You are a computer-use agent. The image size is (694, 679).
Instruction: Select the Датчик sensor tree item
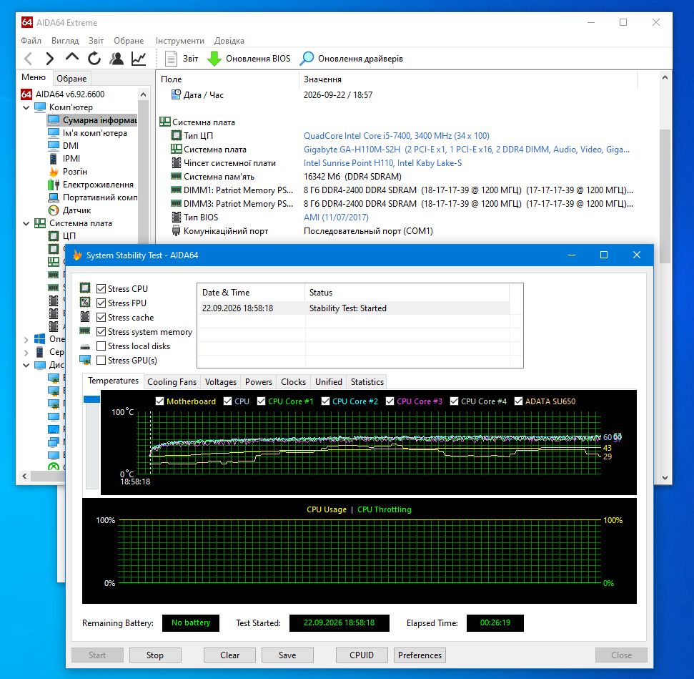76,210
